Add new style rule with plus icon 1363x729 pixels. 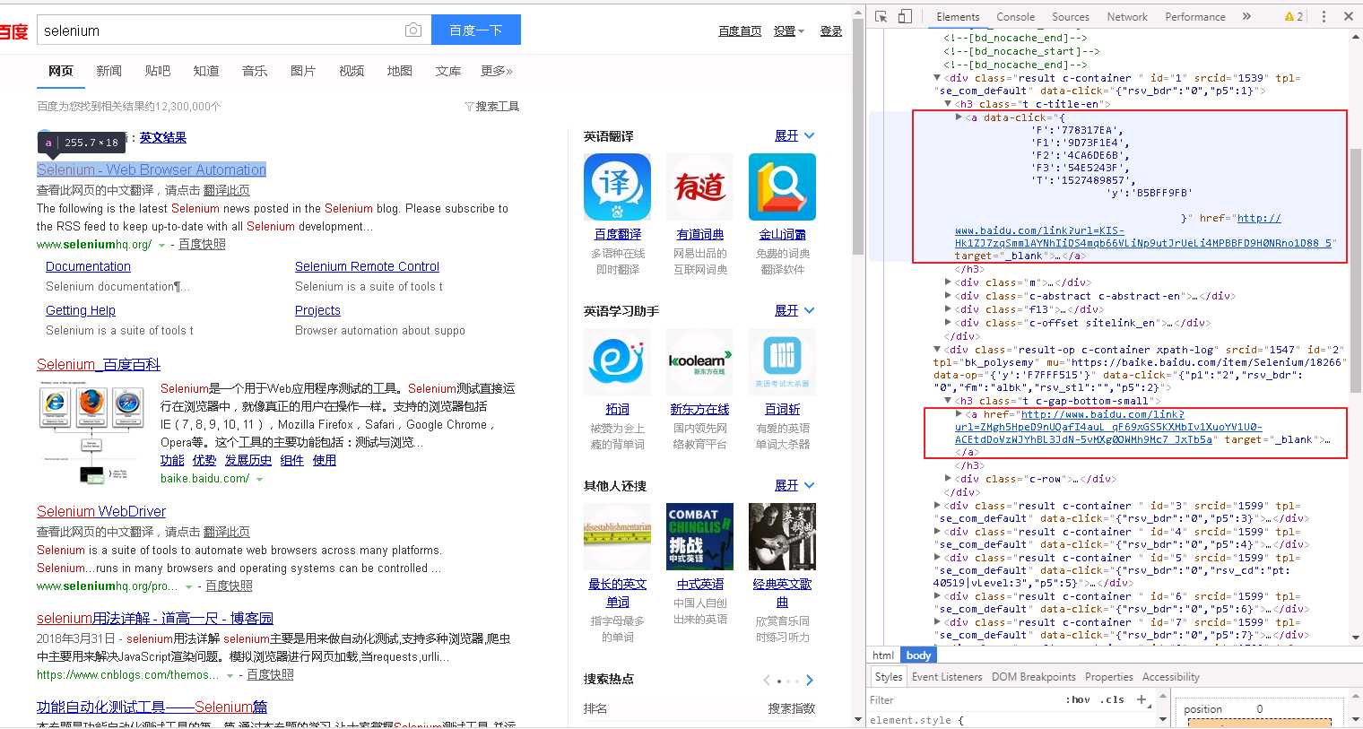(1142, 699)
